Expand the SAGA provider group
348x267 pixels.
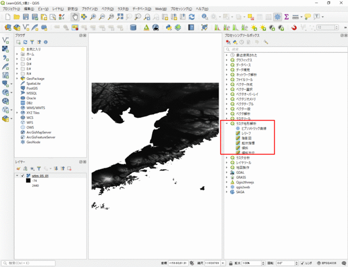[227, 192]
